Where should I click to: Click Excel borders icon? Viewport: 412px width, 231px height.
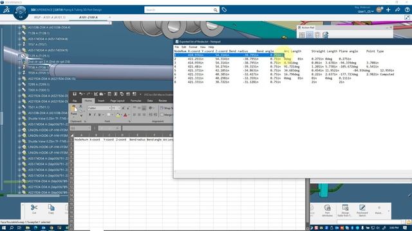pos(109,115)
